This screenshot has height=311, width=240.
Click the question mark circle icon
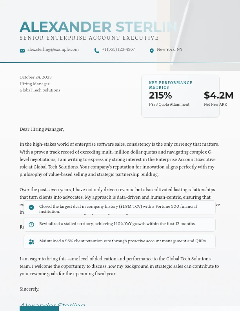tap(31, 225)
